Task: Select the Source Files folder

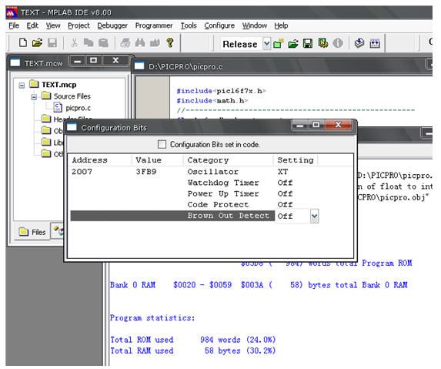Action: pyautogui.click(x=72, y=96)
